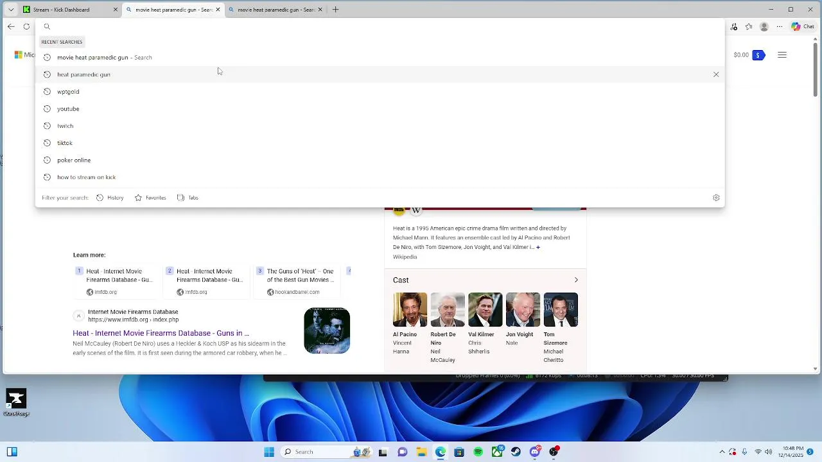Image resolution: width=822 pixels, height=462 pixels.
Task: Select recent search 'how to stream on kick'
Action: point(380,177)
